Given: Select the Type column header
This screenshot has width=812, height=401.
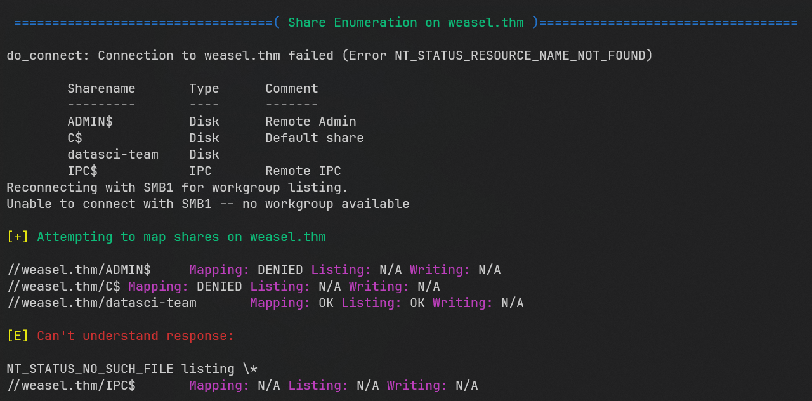Looking at the screenshot, I should 204,89.
